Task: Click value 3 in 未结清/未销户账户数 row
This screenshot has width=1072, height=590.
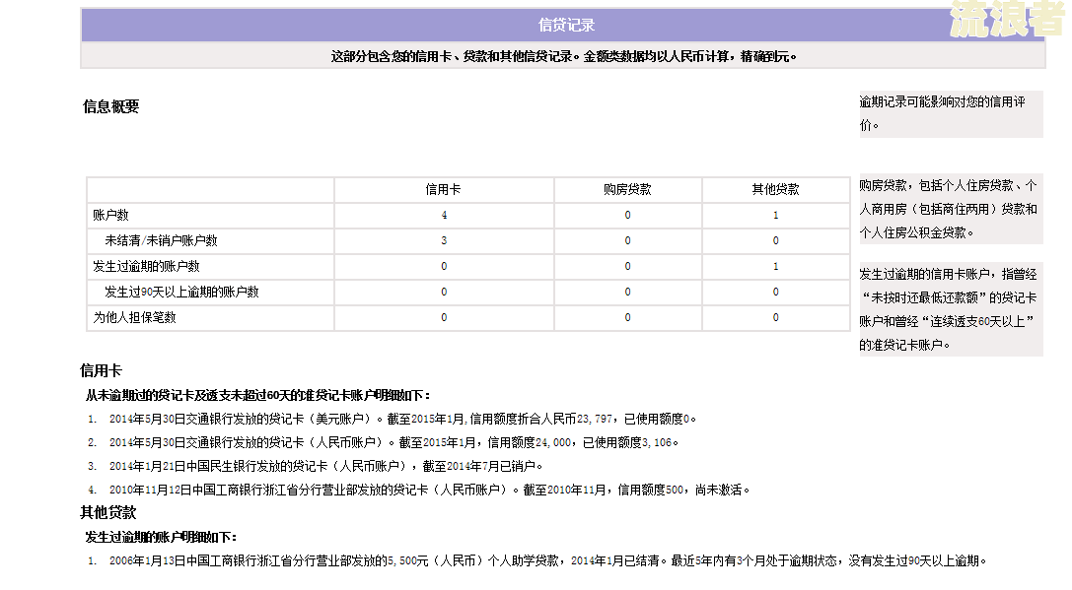Action: pos(444,241)
